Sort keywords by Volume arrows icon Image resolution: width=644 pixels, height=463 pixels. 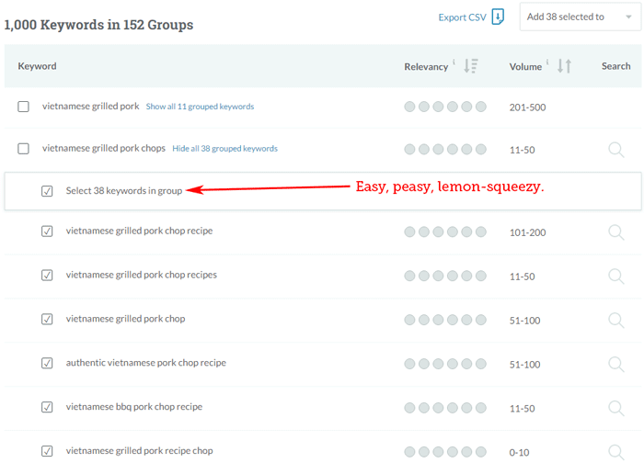click(565, 66)
